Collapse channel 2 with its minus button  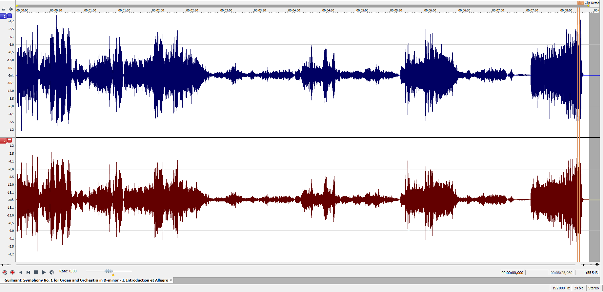coord(10,140)
